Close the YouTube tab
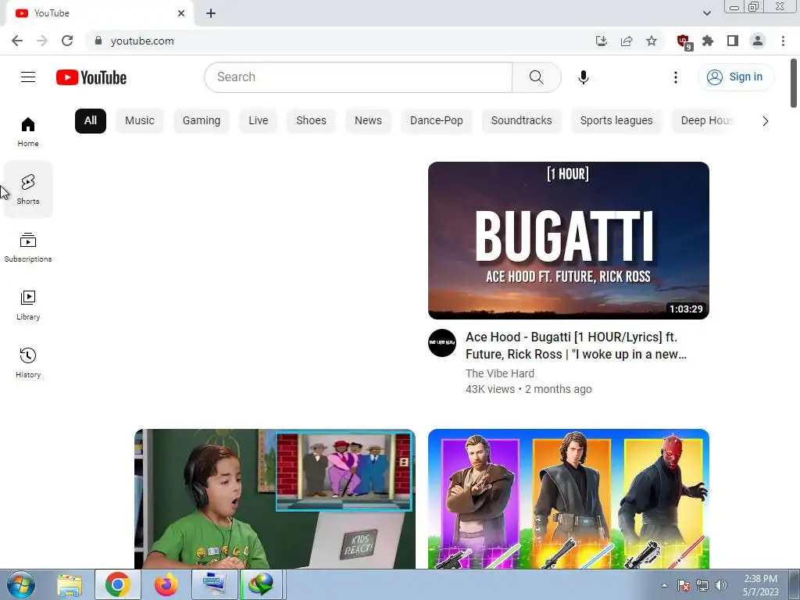The width and height of the screenshot is (800, 600). click(181, 13)
